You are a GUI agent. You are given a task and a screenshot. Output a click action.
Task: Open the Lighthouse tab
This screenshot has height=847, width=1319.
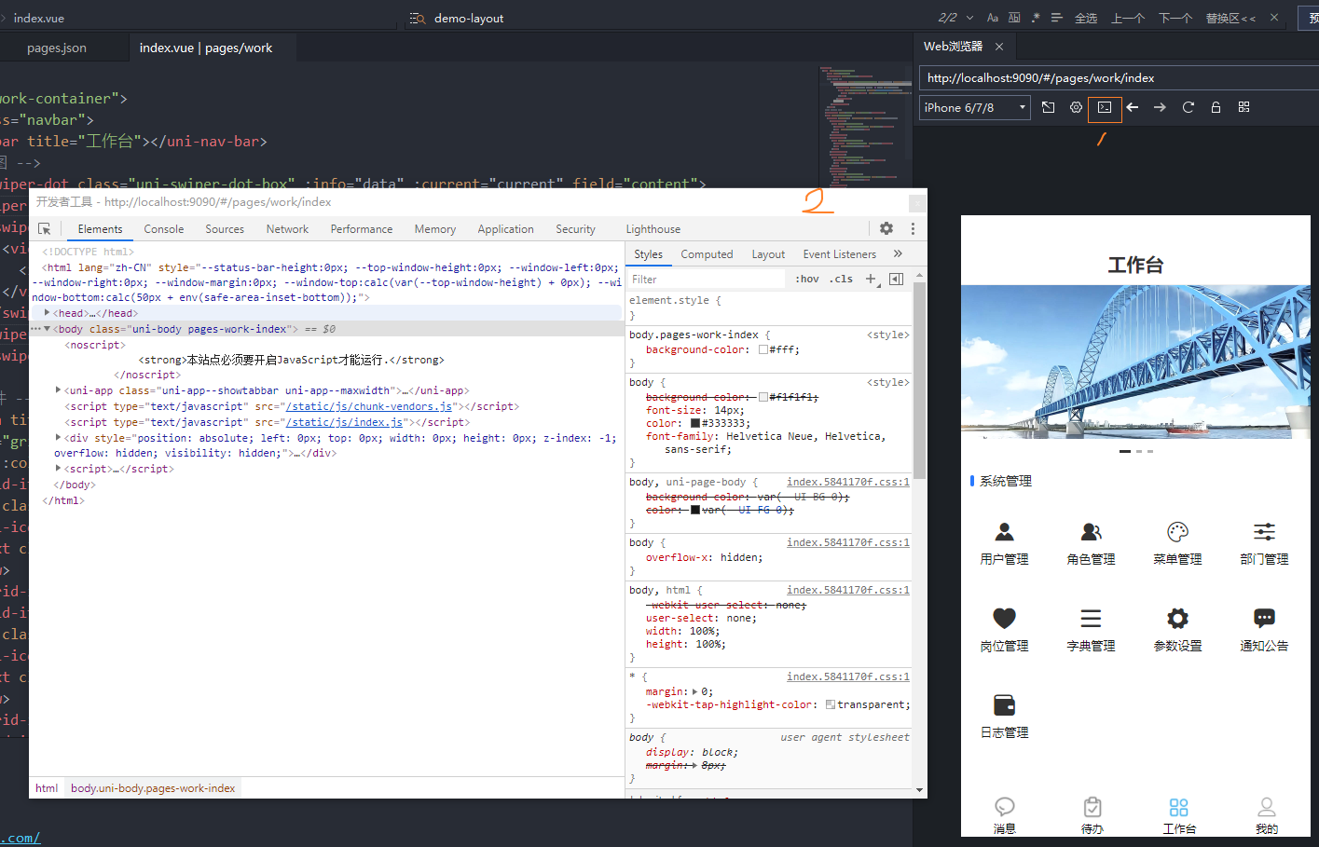coord(653,229)
